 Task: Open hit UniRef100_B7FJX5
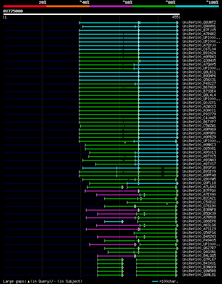199,30
